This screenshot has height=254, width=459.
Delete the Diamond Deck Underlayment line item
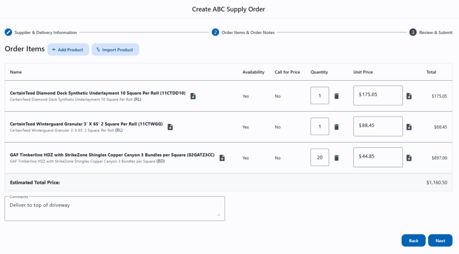click(x=337, y=96)
